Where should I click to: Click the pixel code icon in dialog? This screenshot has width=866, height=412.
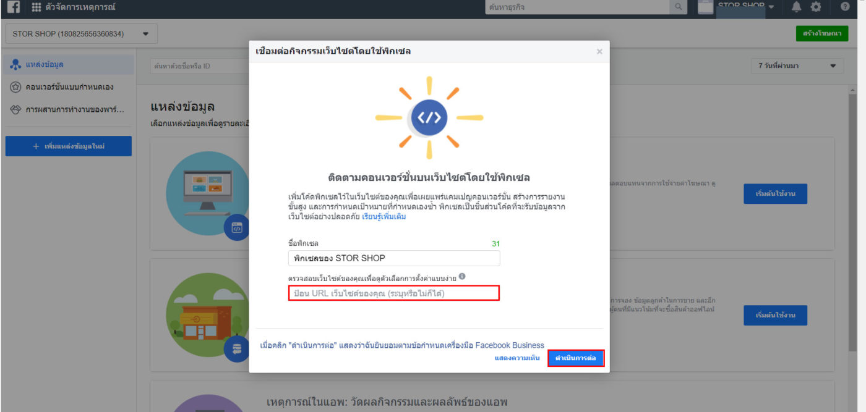tap(429, 119)
